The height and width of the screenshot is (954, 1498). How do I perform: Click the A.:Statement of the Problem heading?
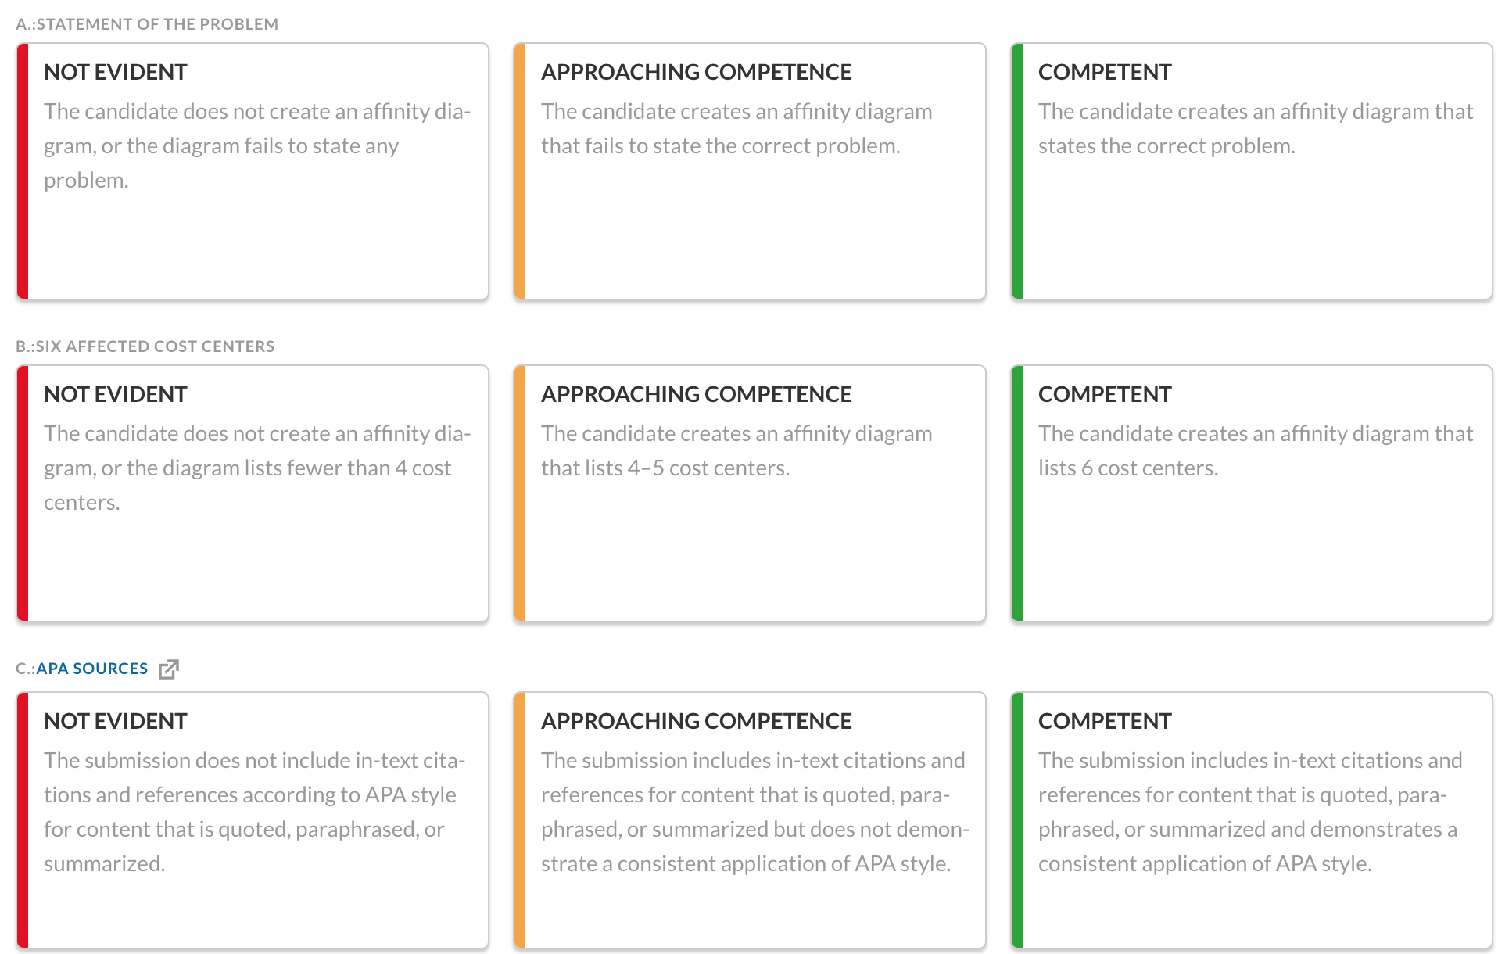(147, 24)
